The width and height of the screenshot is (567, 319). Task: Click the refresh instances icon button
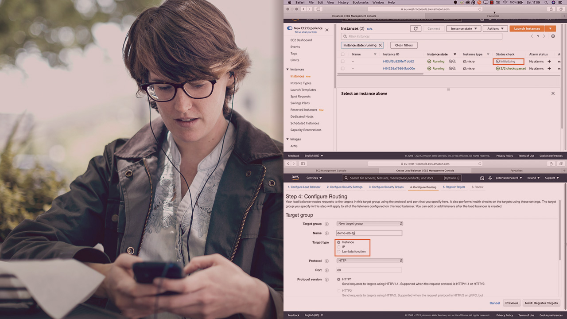415,28
